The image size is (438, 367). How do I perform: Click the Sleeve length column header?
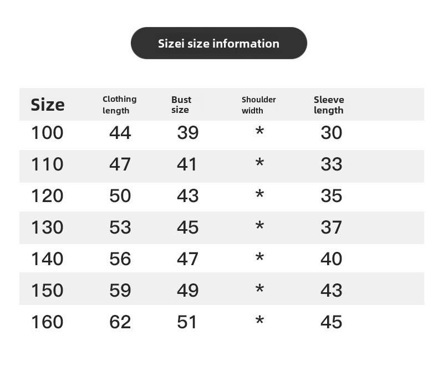329,105
